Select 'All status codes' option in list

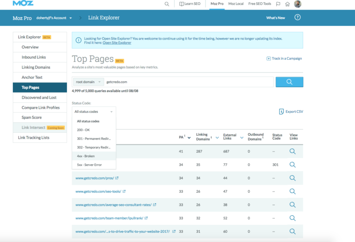coord(94,121)
